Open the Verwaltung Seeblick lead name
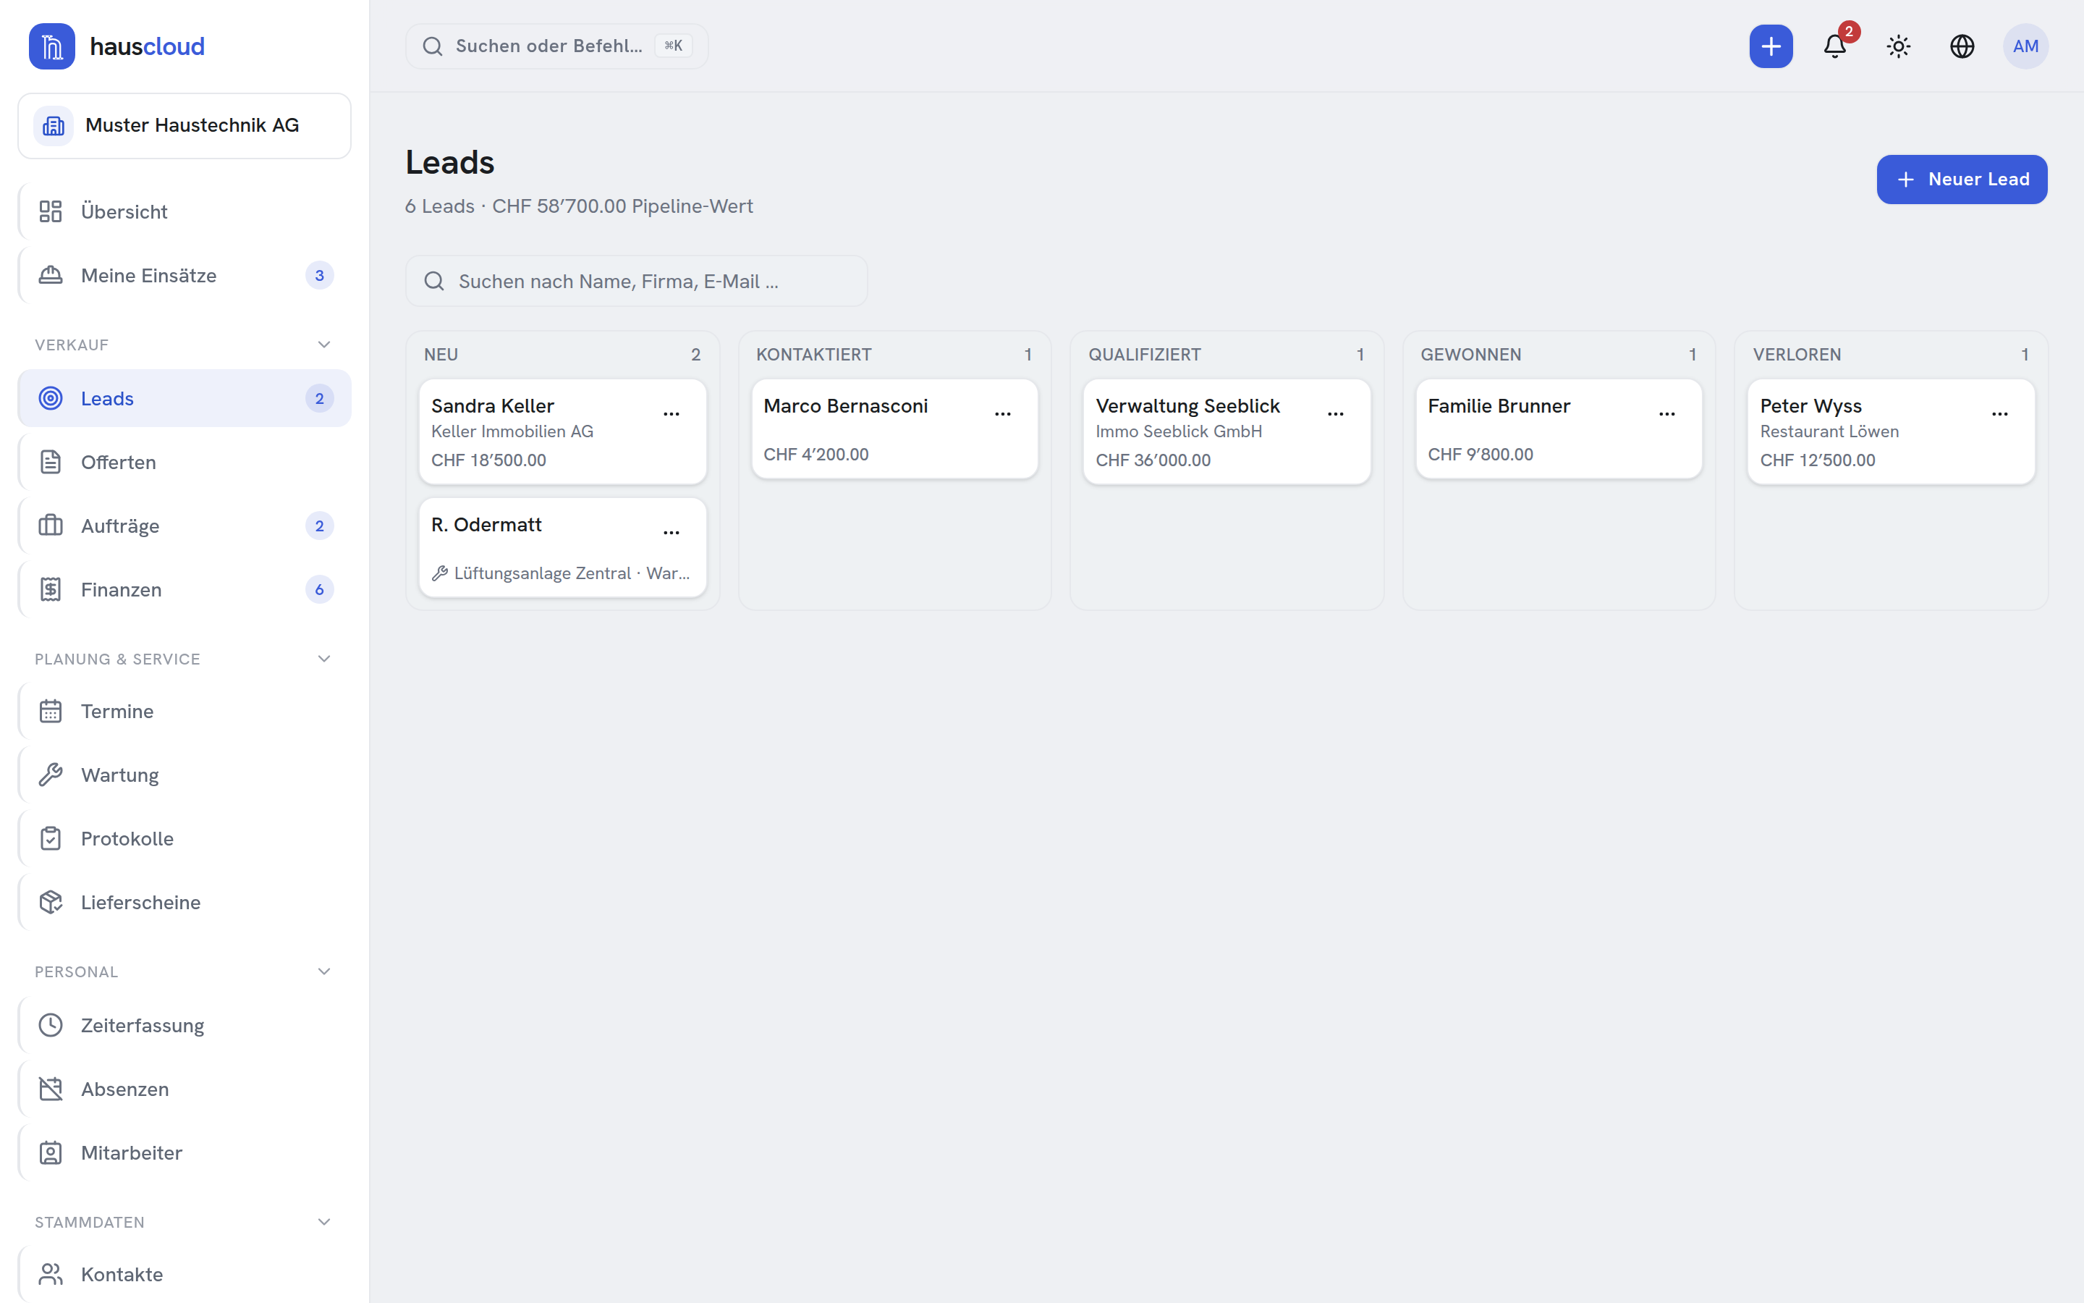 click(x=1187, y=406)
